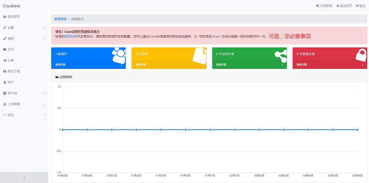The image size is (369, 183).
Task: Click the chart data point at 01月31日
Action: point(210,130)
